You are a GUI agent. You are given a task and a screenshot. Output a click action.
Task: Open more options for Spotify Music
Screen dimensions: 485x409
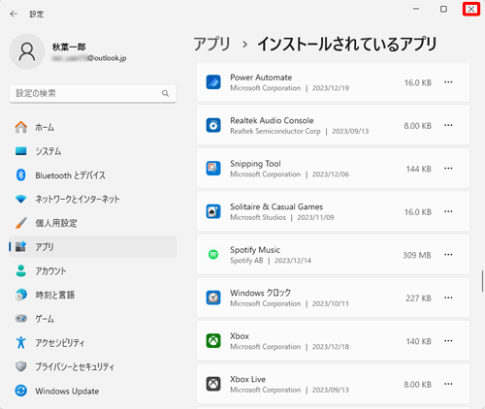(448, 255)
